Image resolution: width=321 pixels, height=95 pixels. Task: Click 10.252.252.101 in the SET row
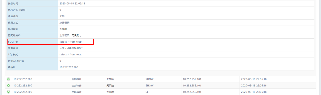(192, 92)
